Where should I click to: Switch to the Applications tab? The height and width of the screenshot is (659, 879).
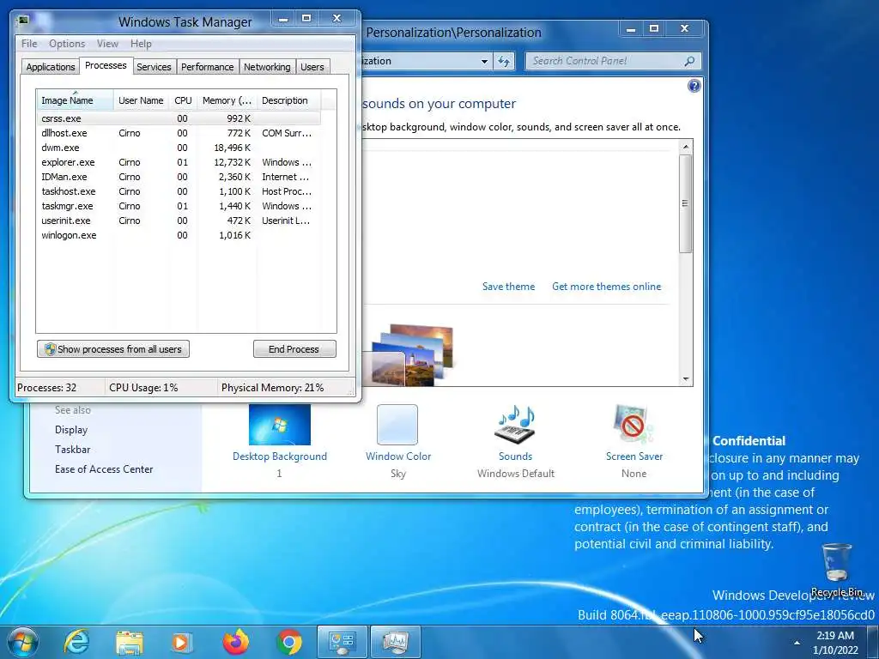coord(51,67)
